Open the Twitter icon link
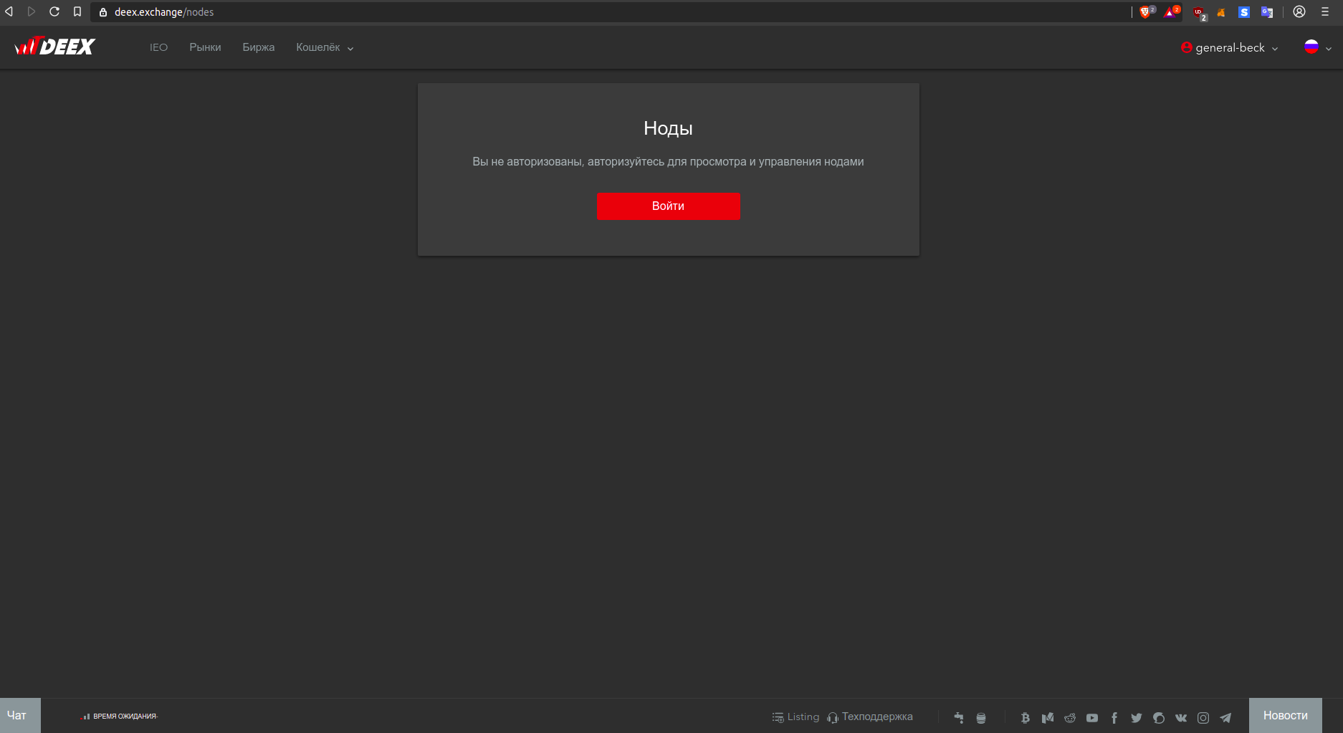Image resolution: width=1343 pixels, height=733 pixels. click(1137, 718)
